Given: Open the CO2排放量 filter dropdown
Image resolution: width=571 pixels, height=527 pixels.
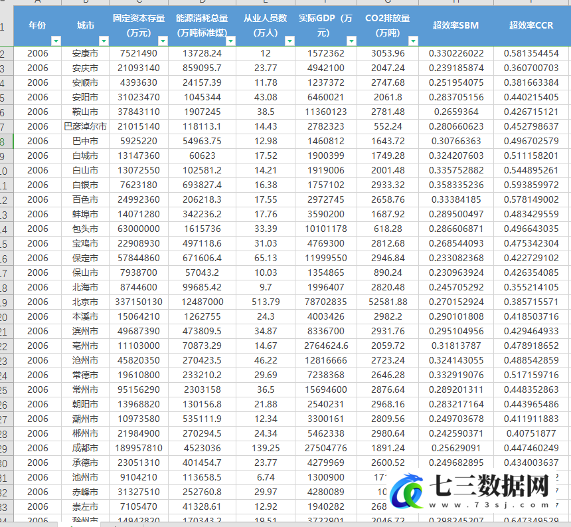Looking at the screenshot, I should [414, 41].
